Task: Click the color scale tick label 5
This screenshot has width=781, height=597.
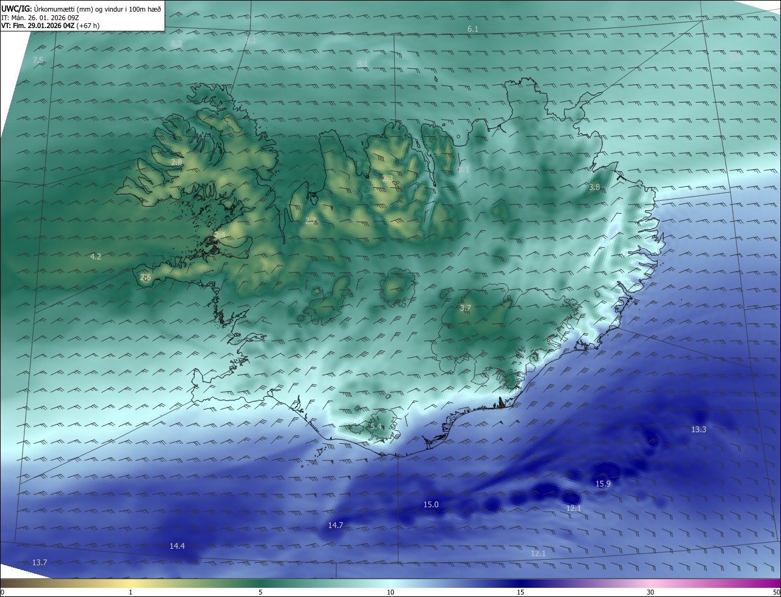Action: click(x=261, y=592)
